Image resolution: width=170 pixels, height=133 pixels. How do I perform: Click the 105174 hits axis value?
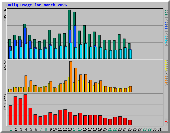tap(5, 15)
